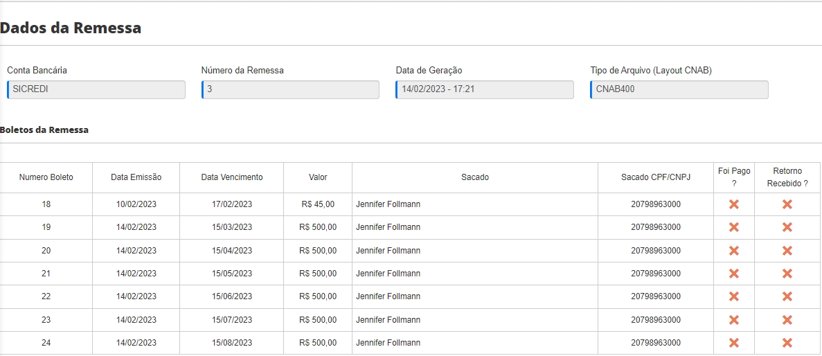The width and height of the screenshot is (822, 356).
Task: Click the R$ 45,00 value cell
Action: click(318, 204)
